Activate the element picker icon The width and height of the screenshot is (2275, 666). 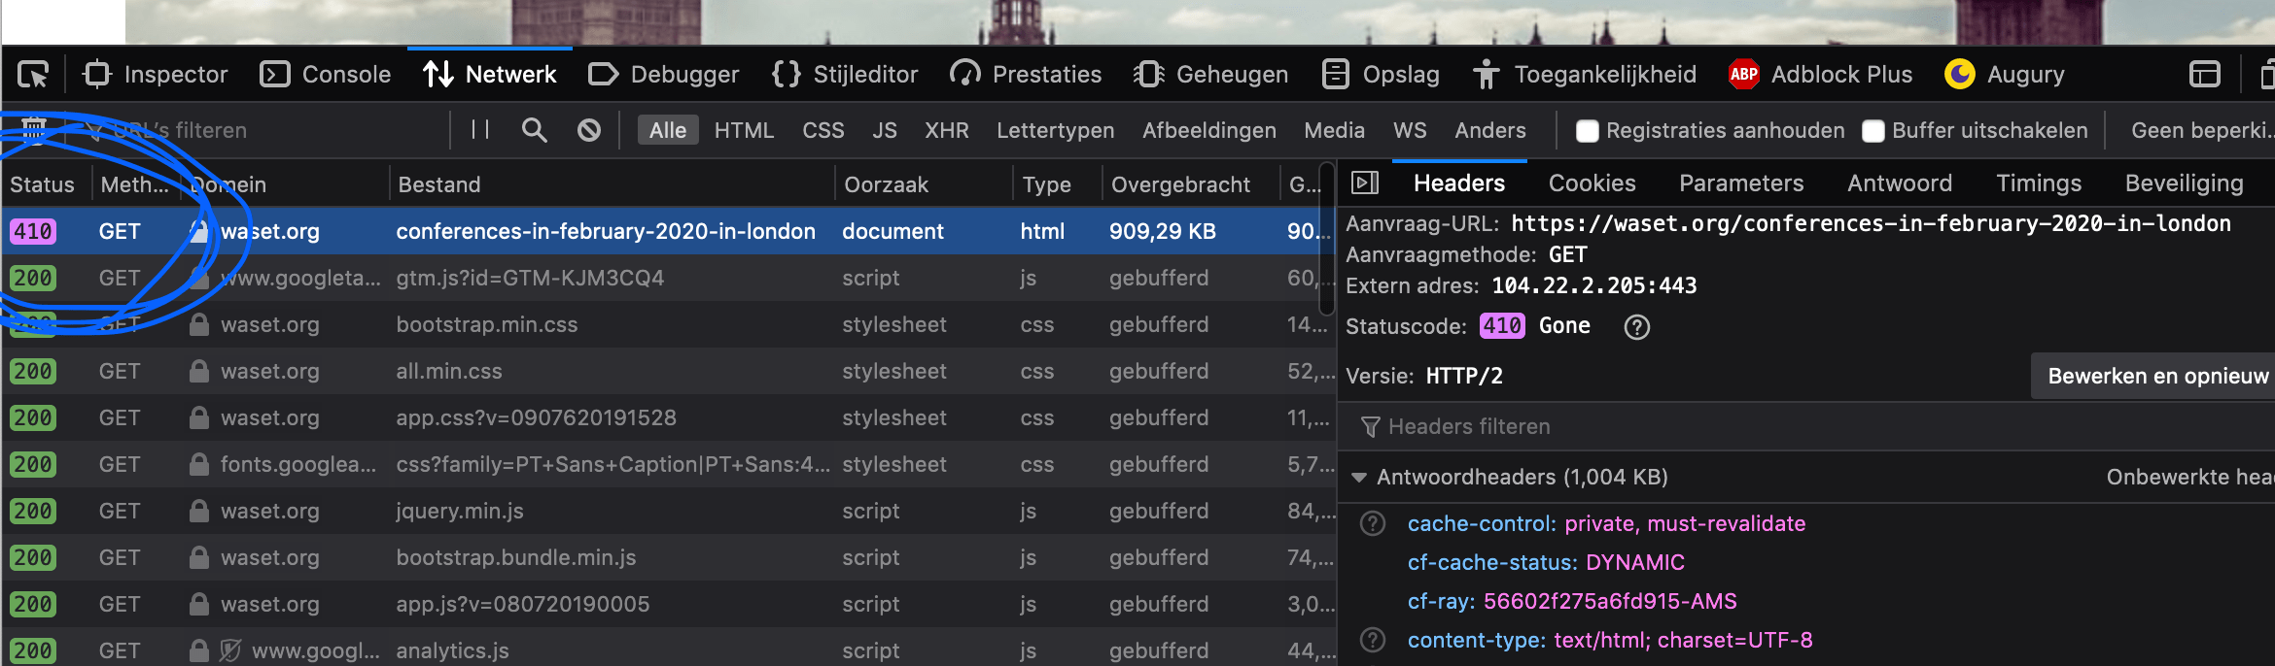pos(33,75)
